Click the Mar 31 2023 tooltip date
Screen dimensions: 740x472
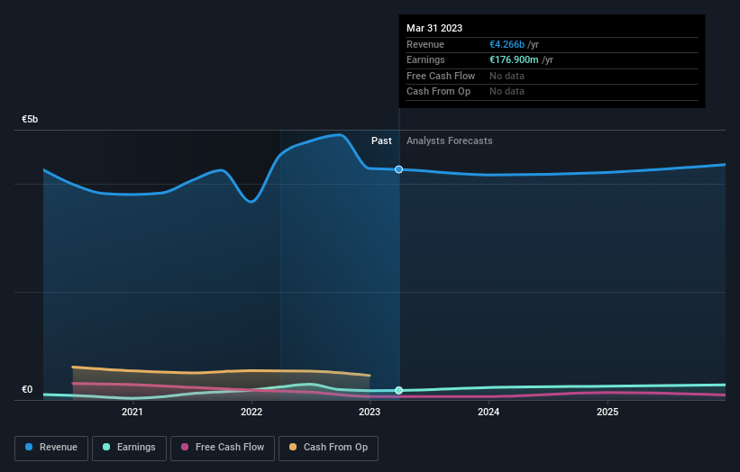(434, 28)
